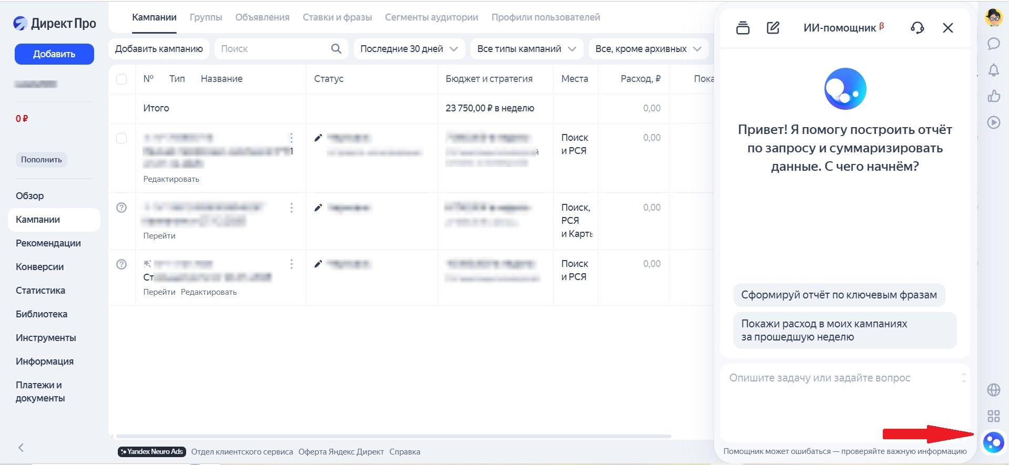
Task: Click the play video icon in right sidebar
Action: click(993, 122)
